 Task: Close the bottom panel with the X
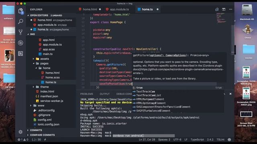[x=230, y=94]
